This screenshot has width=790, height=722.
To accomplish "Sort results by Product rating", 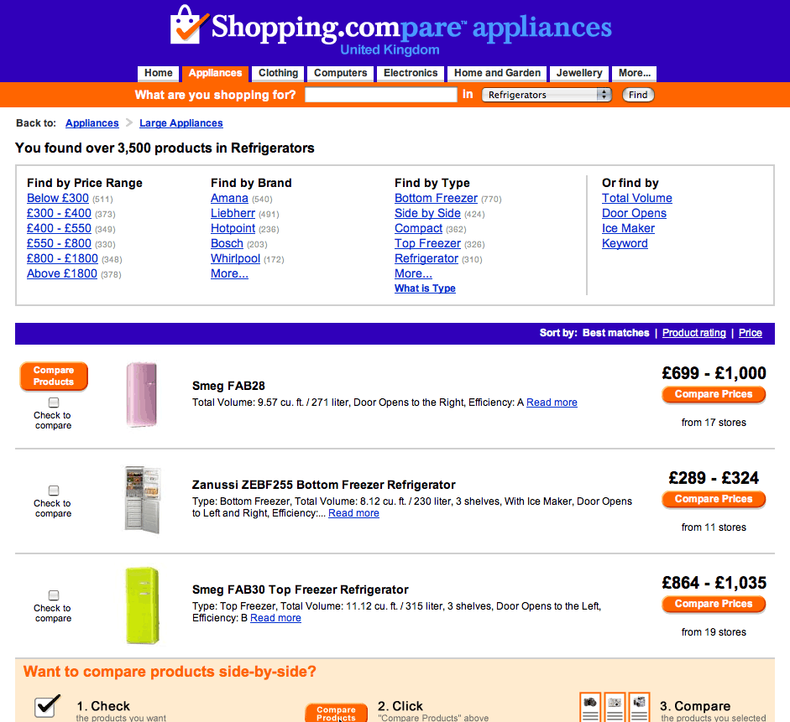I will 693,333.
